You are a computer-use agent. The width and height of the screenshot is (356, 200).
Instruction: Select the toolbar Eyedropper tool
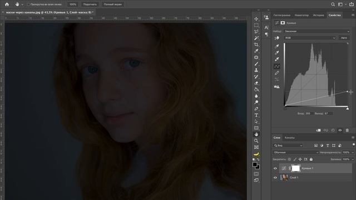pos(256,51)
